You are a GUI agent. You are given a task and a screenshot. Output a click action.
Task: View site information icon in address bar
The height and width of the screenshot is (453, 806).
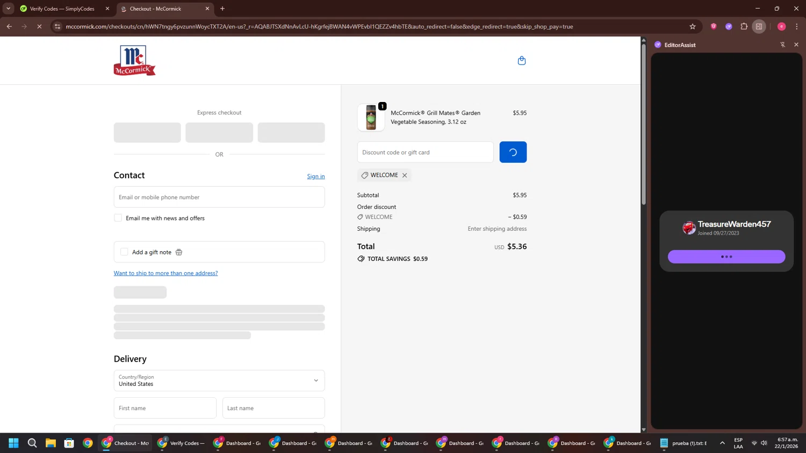(57, 26)
